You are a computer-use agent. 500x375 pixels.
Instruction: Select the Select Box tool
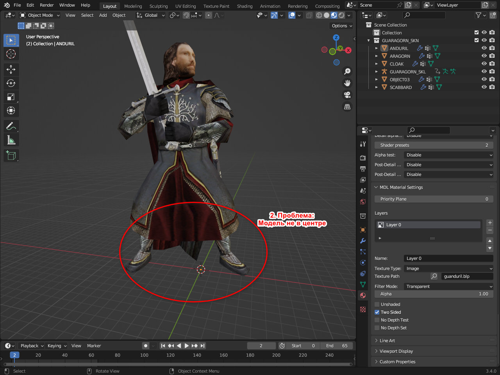(11, 40)
